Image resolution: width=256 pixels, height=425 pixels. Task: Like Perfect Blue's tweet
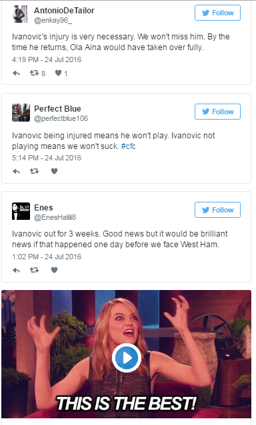point(55,171)
